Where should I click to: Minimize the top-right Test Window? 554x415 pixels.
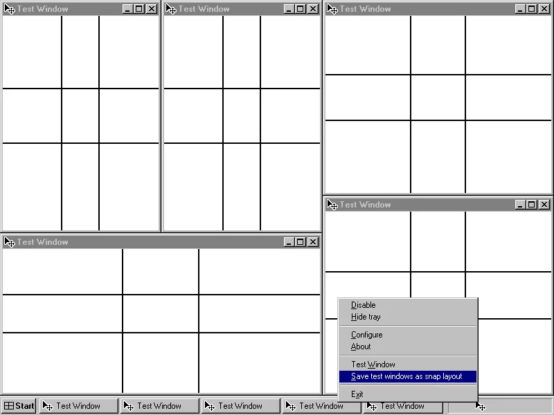pos(520,9)
